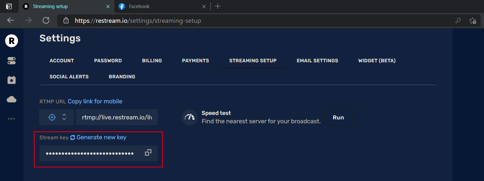Run the speed test

(x=338, y=117)
